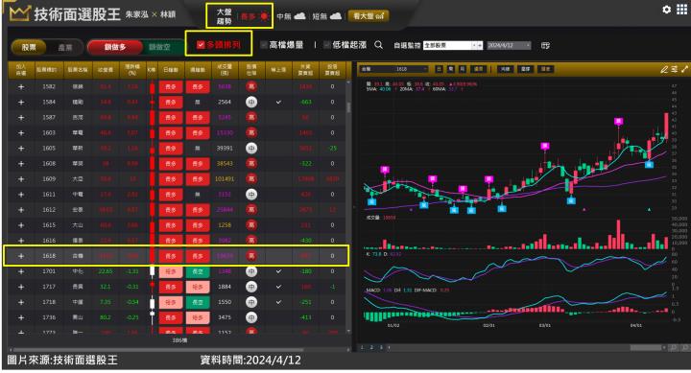691x373 pixels.
Task: Add stock 1701 to watchlist
Action: (21, 271)
